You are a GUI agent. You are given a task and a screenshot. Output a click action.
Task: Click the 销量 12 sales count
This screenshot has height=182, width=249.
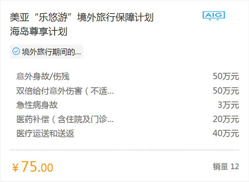click(x=226, y=167)
